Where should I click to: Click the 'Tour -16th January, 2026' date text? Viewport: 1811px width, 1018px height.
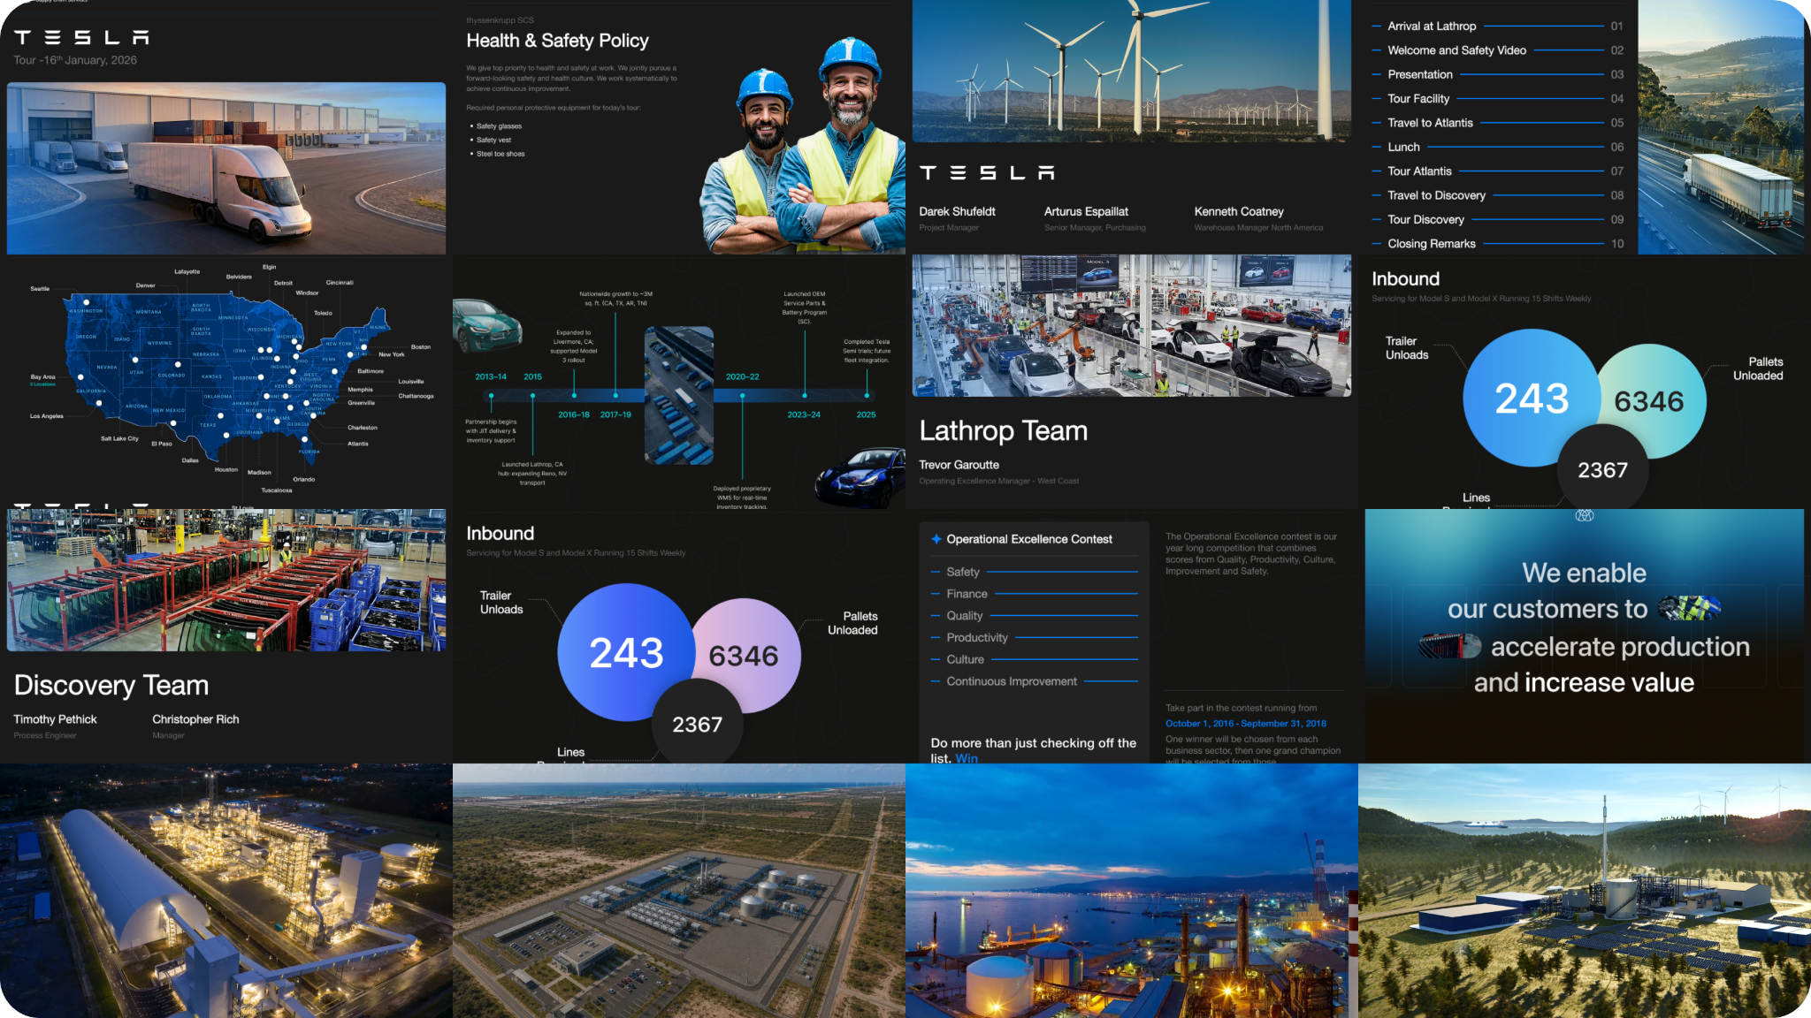point(75,60)
